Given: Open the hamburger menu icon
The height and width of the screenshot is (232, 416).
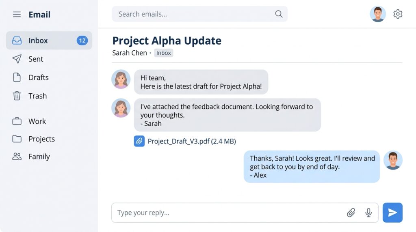Looking at the screenshot, I should pos(17,14).
